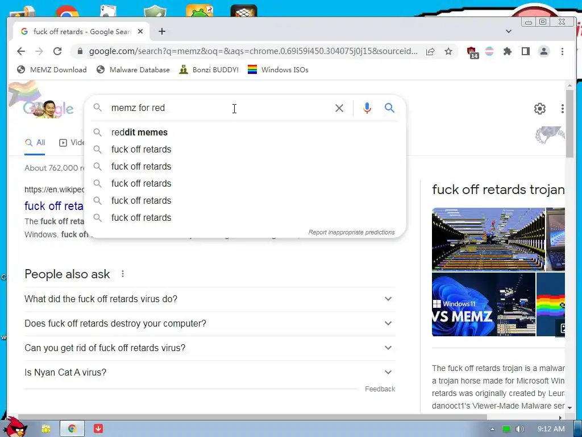This screenshot has height=437, width=582.
Task: Start voice search with microphone
Action: tap(367, 108)
